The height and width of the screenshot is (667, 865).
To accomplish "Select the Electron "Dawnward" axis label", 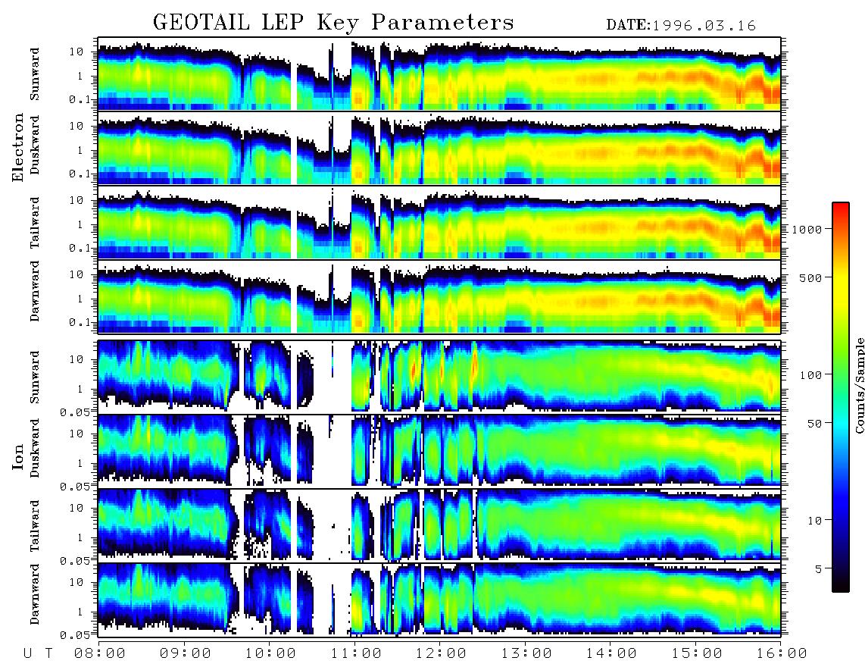I will click(35, 292).
